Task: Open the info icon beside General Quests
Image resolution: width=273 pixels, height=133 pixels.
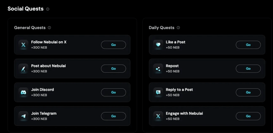Action: (49, 28)
